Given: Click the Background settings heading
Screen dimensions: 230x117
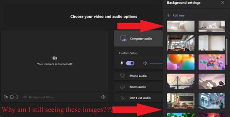Looking at the screenshot, I should [x=184, y=3].
